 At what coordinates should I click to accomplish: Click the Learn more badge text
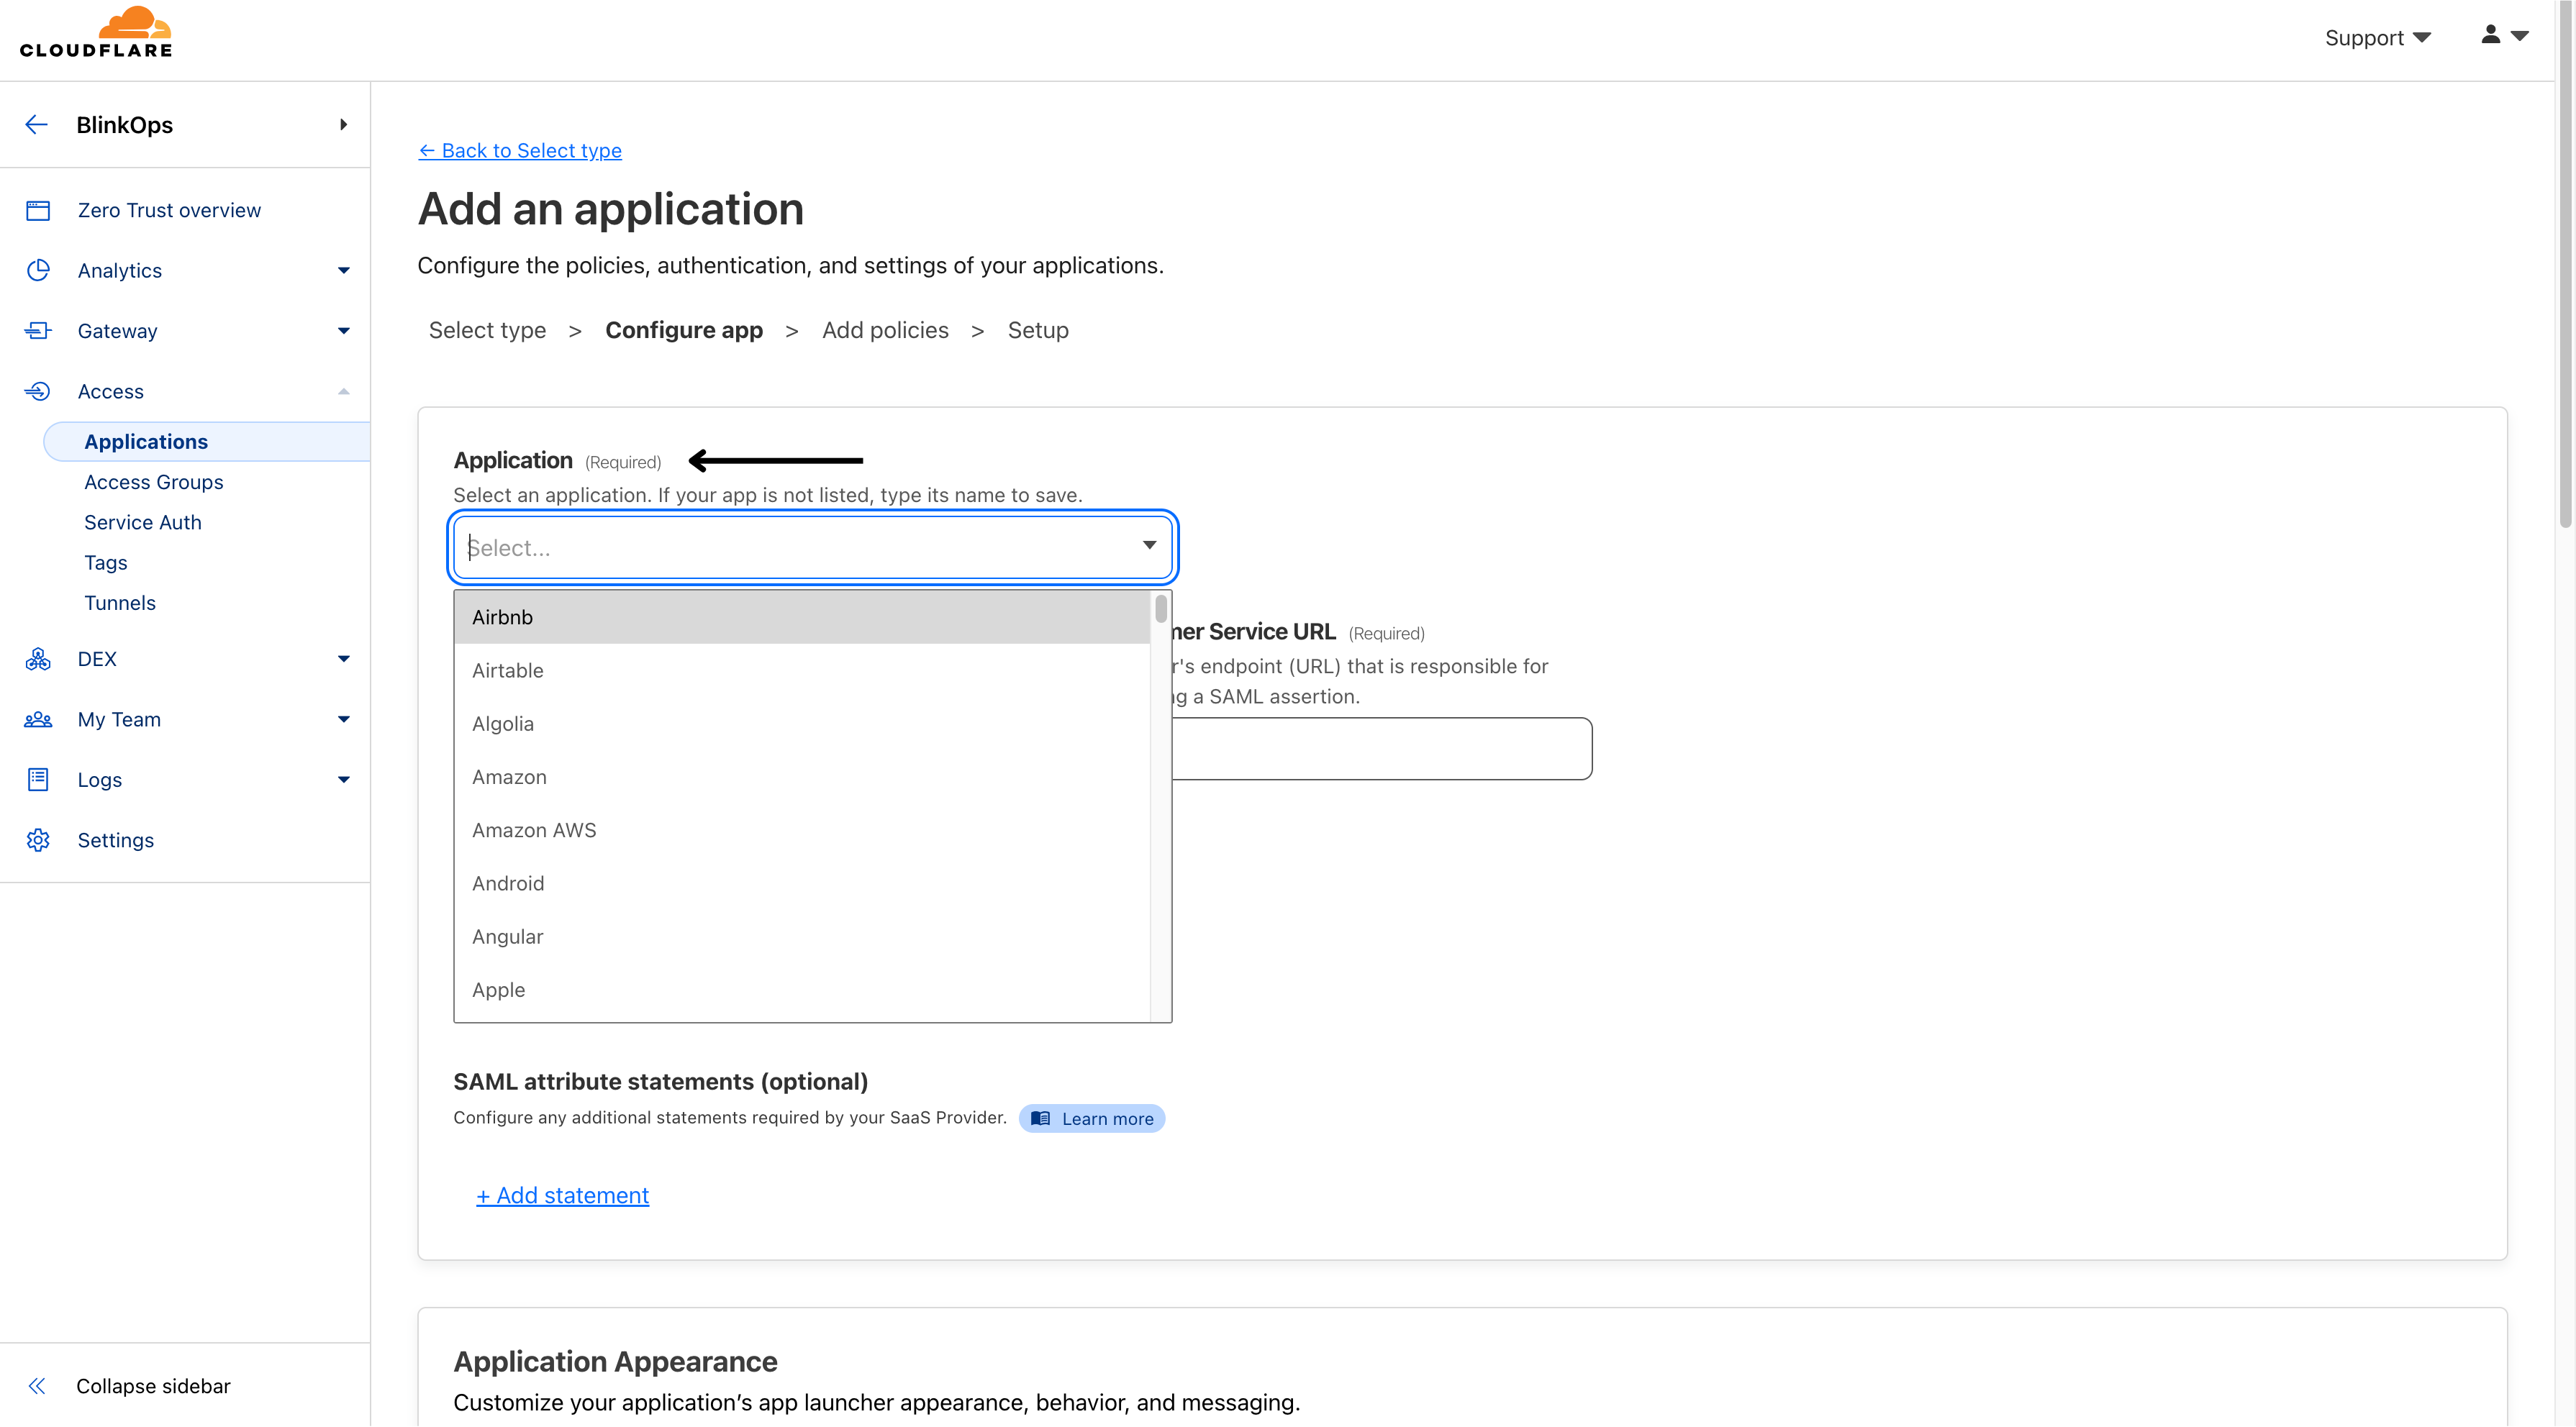(x=1108, y=1119)
